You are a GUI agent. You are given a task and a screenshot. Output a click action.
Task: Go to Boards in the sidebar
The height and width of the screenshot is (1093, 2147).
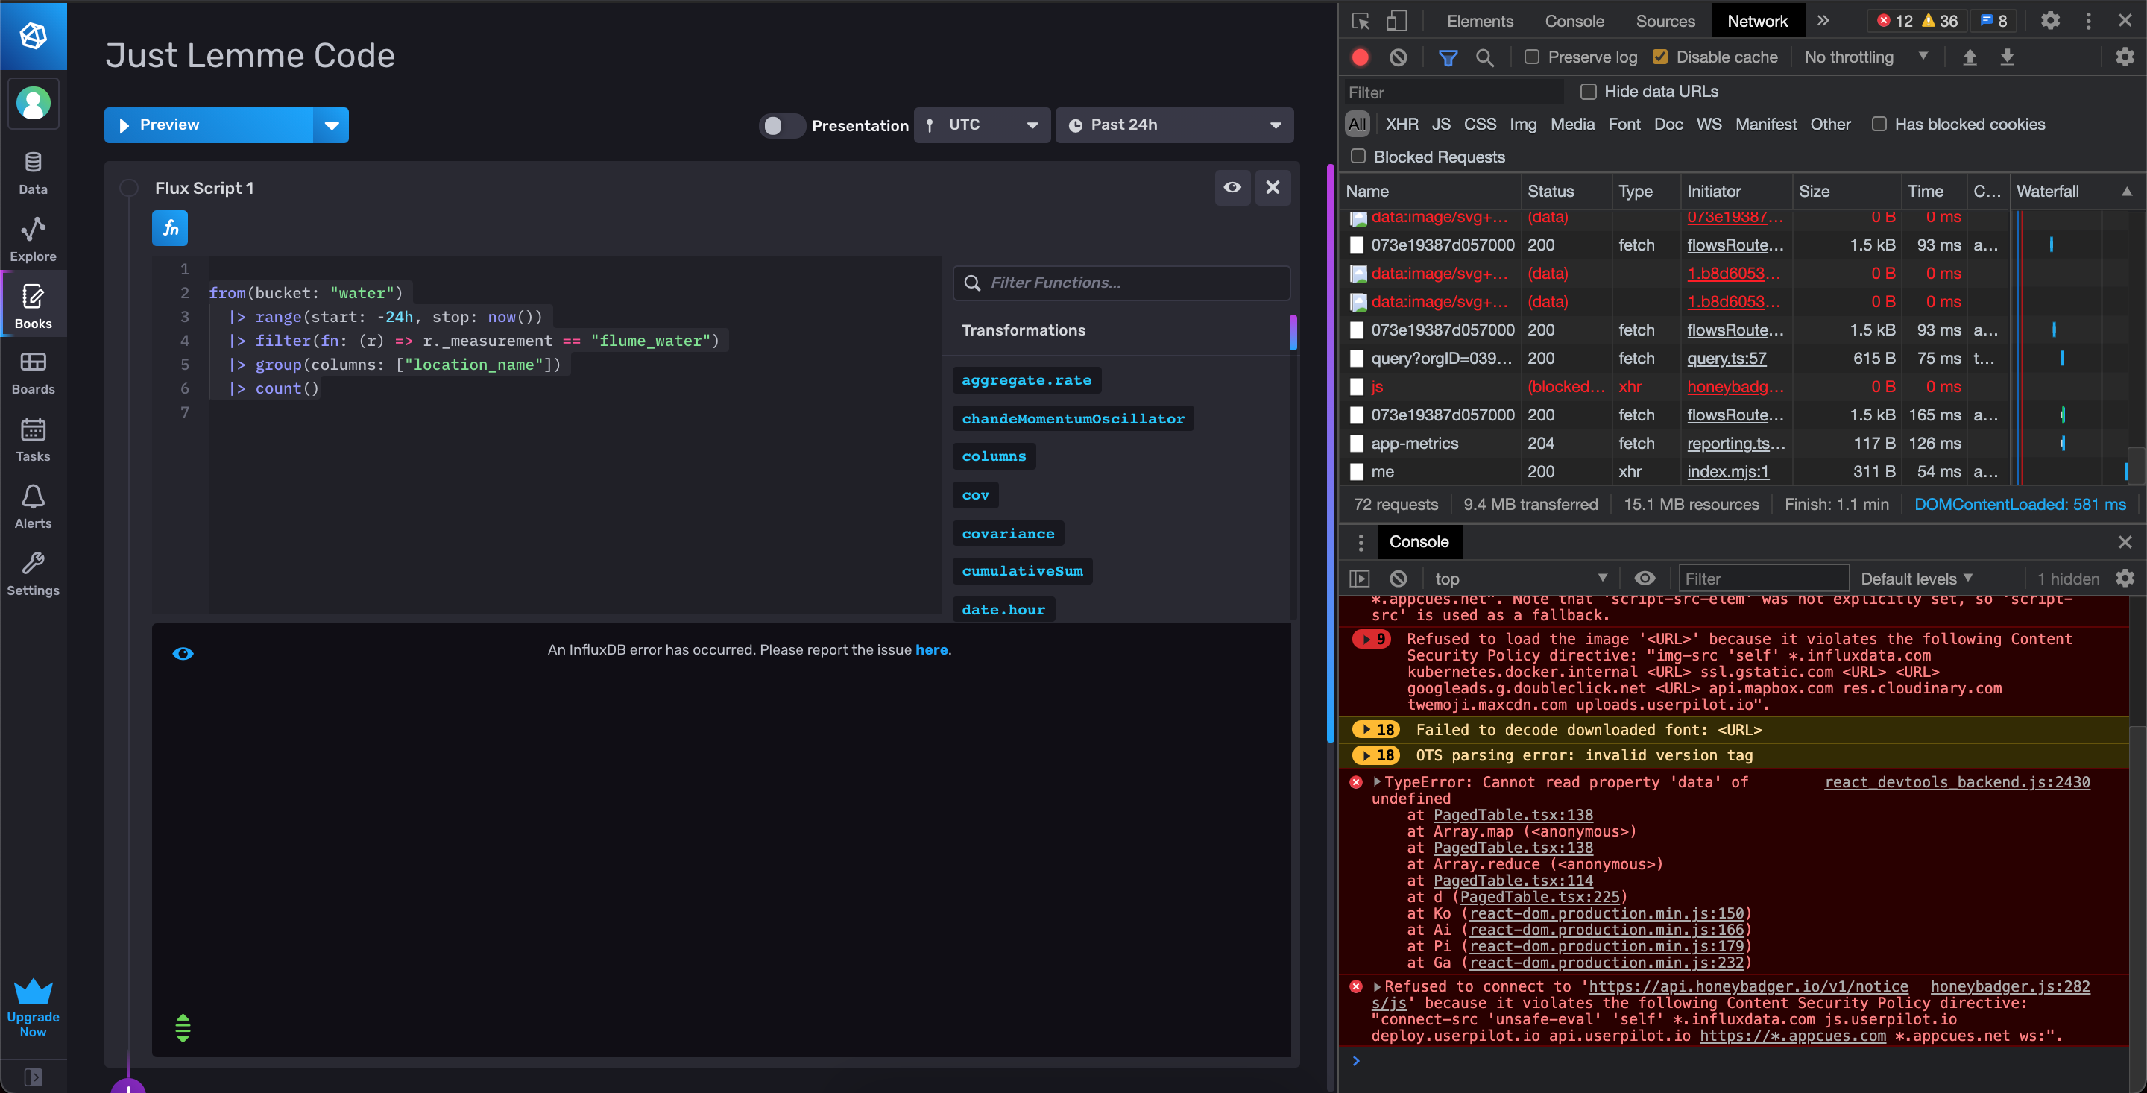point(34,372)
